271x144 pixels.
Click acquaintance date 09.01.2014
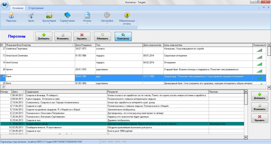153,57
